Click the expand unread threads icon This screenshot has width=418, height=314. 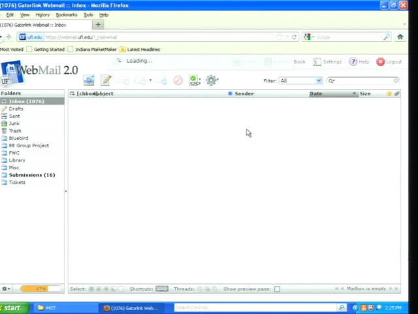pyautogui.click(x=208, y=289)
